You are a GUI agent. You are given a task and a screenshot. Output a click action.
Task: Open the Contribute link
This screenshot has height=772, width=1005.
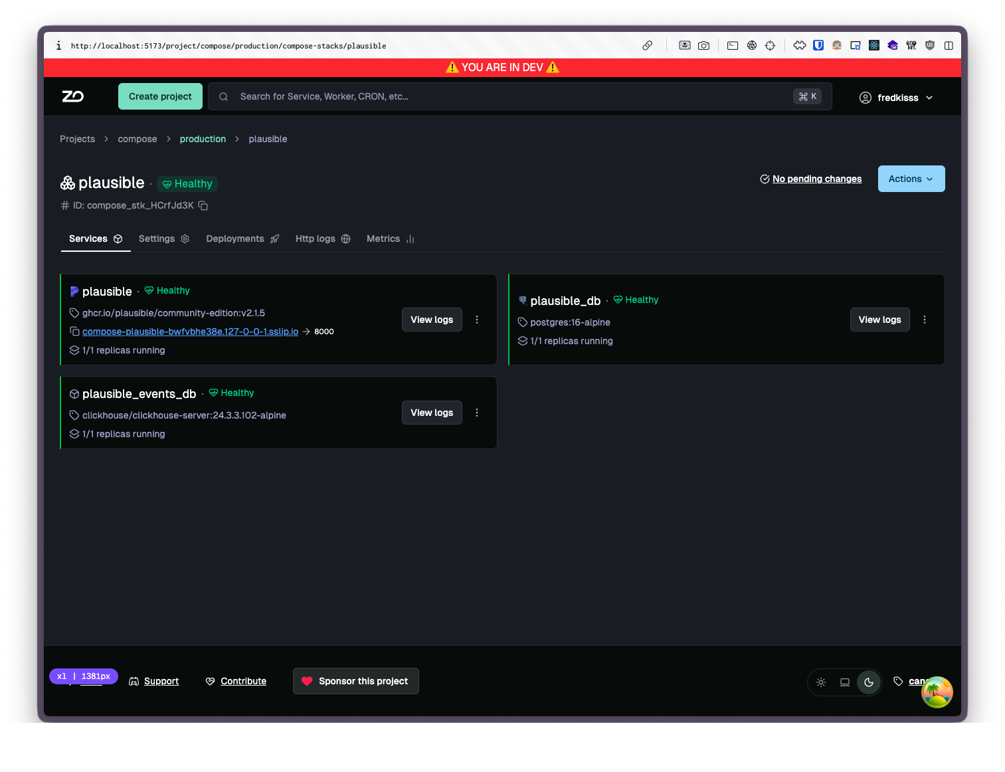243,681
